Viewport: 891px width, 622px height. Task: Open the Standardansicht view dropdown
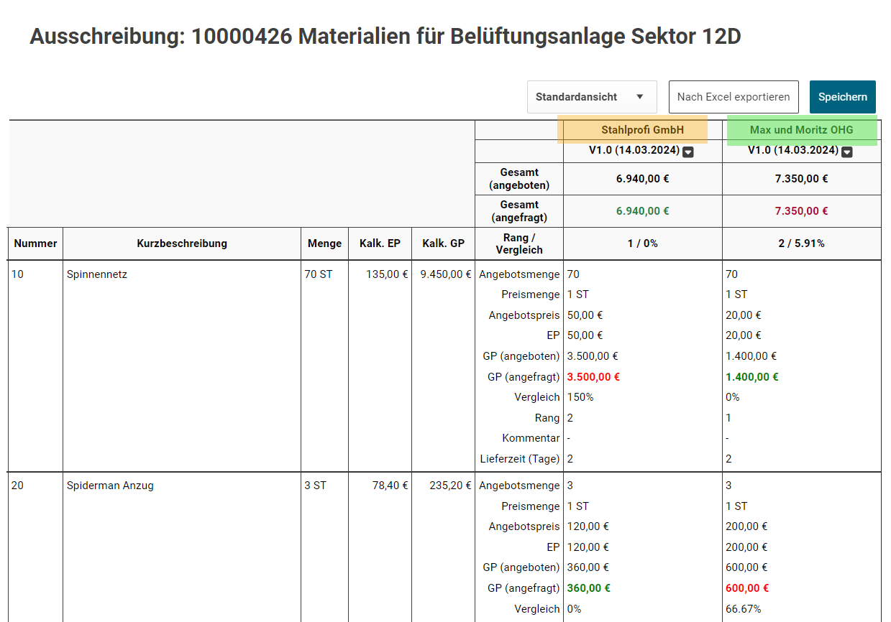[591, 97]
